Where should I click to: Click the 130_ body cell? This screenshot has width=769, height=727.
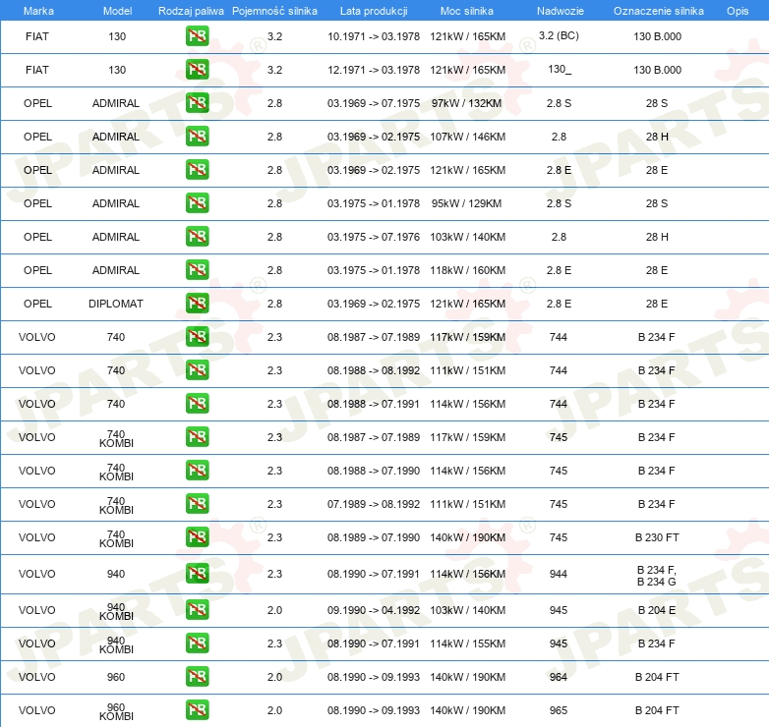click(x=560, y=69)
